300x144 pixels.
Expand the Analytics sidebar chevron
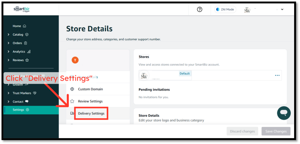(x=8, y=52)
